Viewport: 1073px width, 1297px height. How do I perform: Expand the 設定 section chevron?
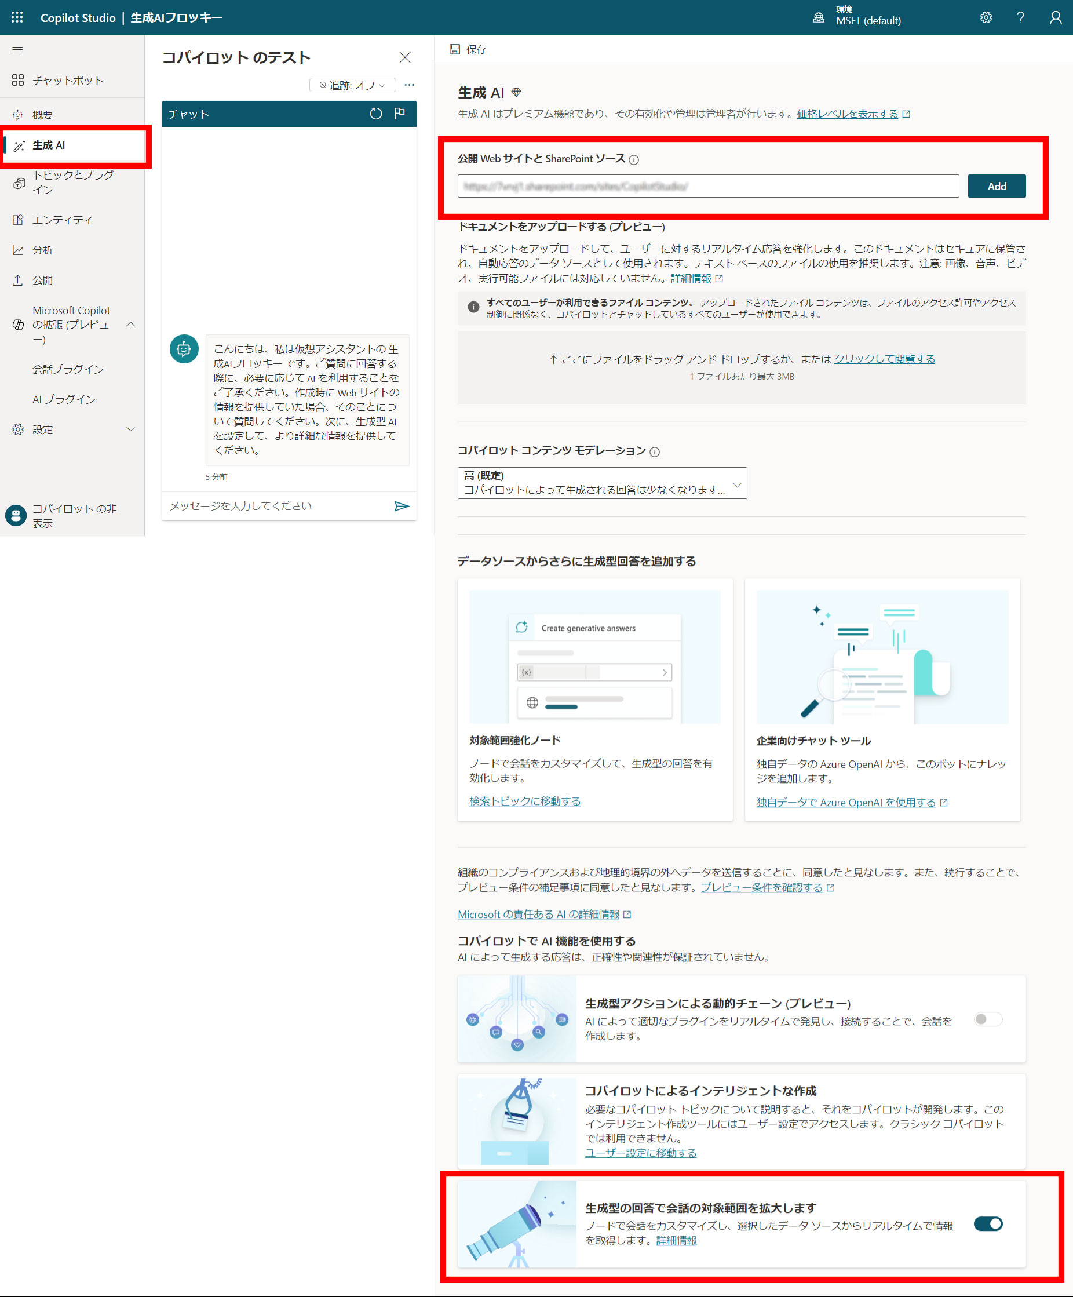[130, 429]
